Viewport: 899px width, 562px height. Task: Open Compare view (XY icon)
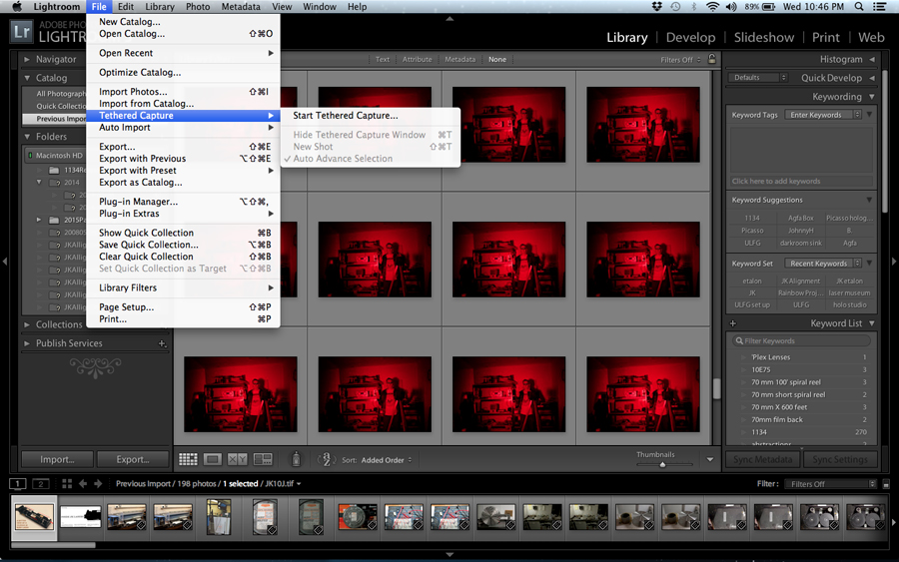pos(237,459)
